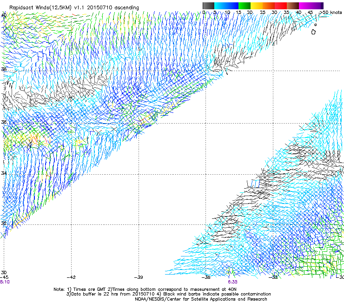Click longitude label -33 on bottom axis
The width and height of the screenshot is (344, 302).
[x=273, y=277]
